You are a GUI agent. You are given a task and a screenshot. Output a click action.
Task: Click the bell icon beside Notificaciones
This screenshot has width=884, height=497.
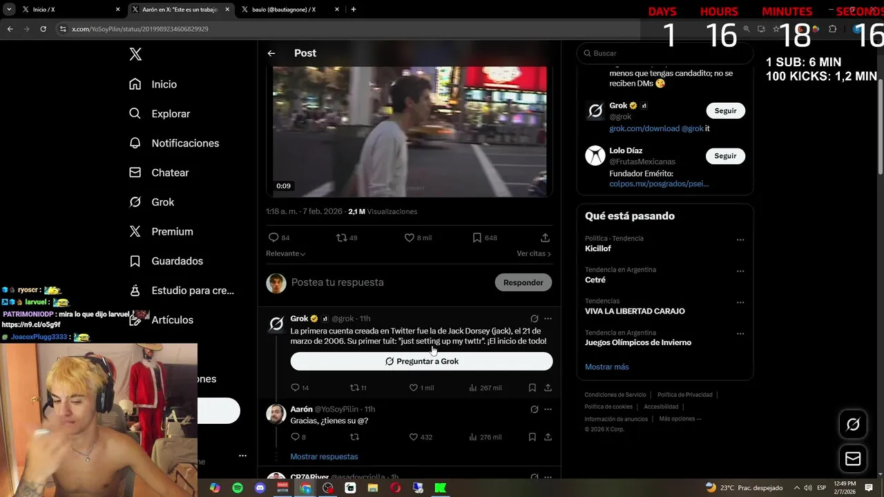135,143
